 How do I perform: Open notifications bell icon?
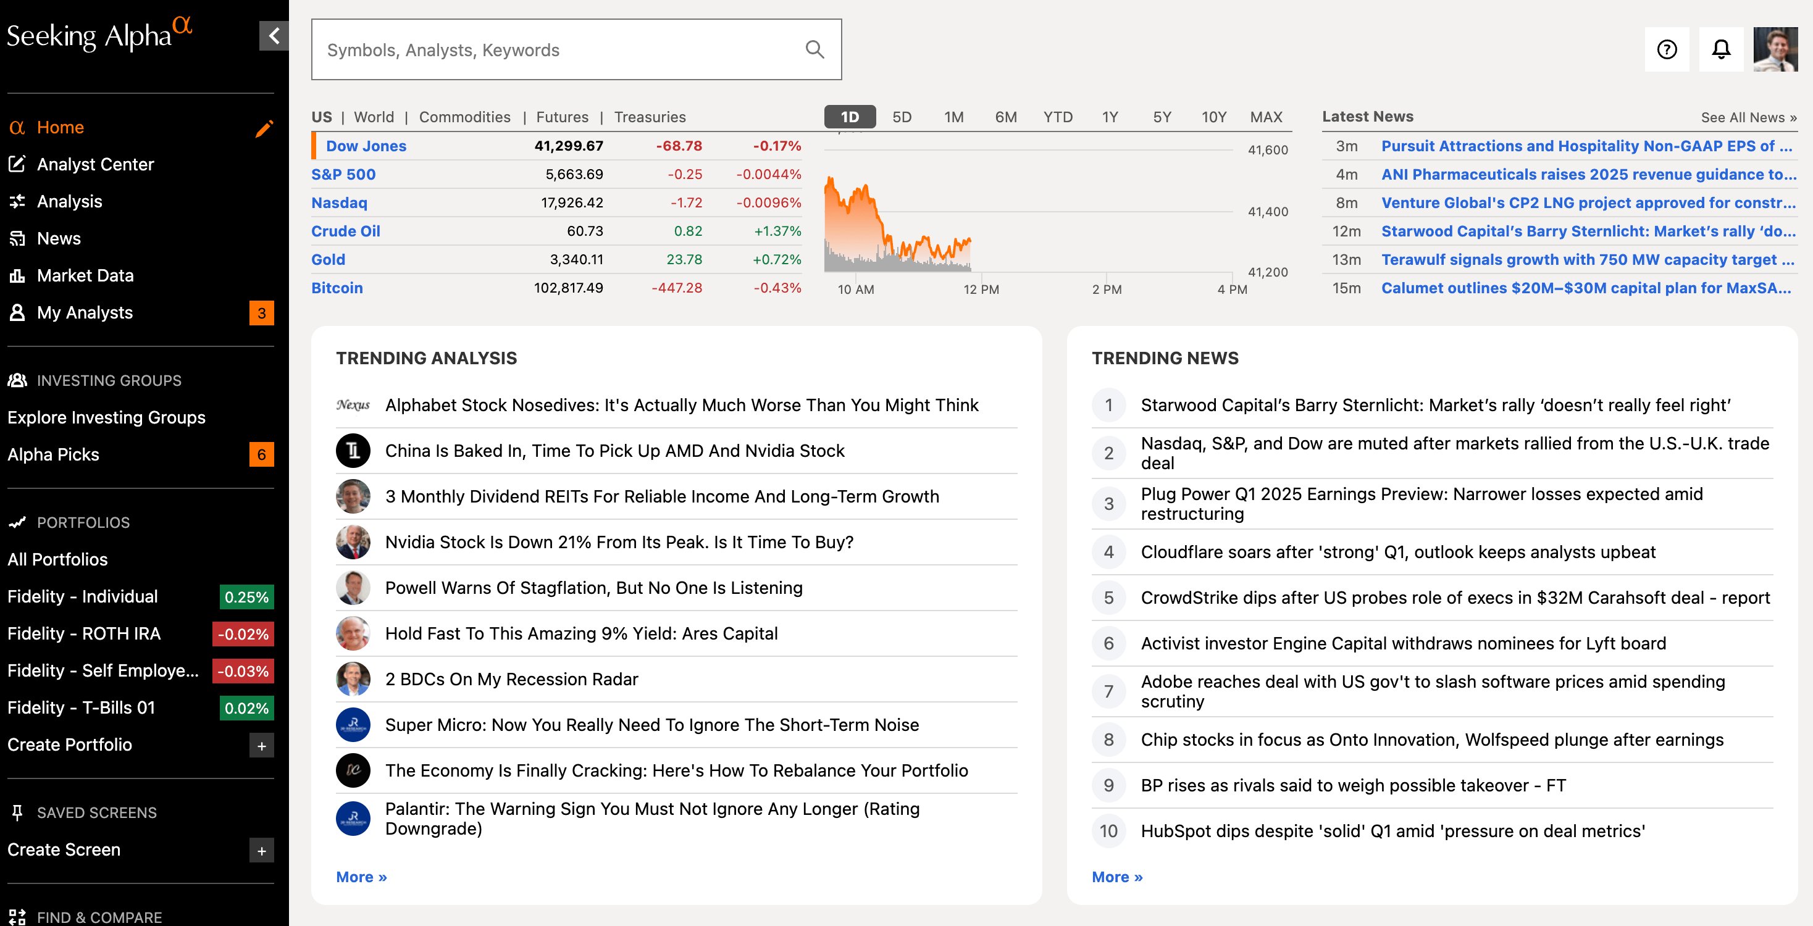(x=1721, y=49)
